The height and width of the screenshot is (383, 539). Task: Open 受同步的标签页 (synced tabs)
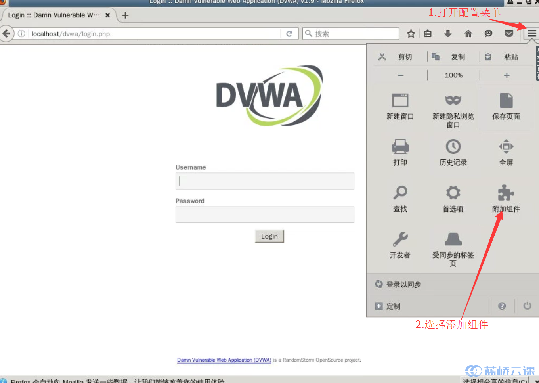(453, 249)
